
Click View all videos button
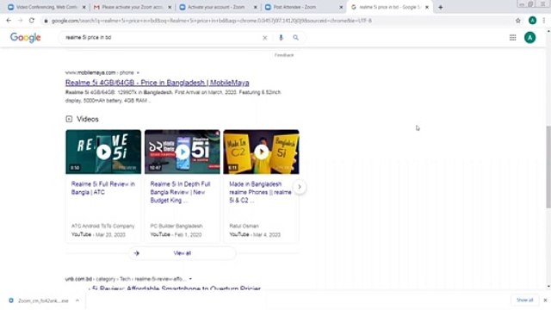[x=182, y=253]
